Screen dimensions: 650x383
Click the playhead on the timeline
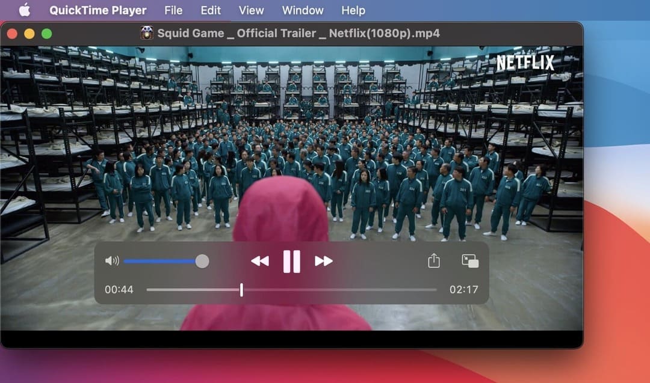click(x=242, y=290)
